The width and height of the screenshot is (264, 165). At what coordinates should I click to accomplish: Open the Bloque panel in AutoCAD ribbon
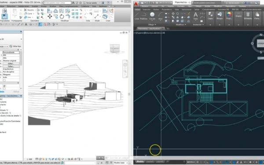(x=220, y=16)
